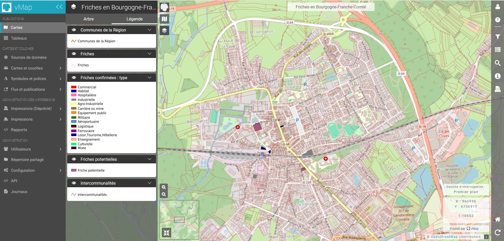This screenshot has height=241, width=504.
Task: Collapse the overview minimap button
Action: coord(167,233)
